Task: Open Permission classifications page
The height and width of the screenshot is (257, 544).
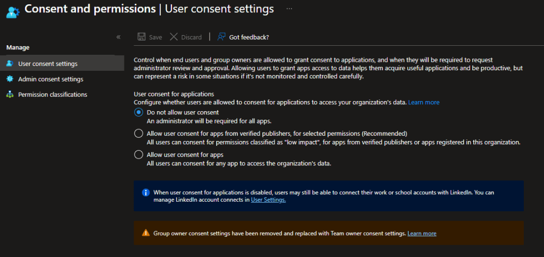Action: [x=53, y=95]
